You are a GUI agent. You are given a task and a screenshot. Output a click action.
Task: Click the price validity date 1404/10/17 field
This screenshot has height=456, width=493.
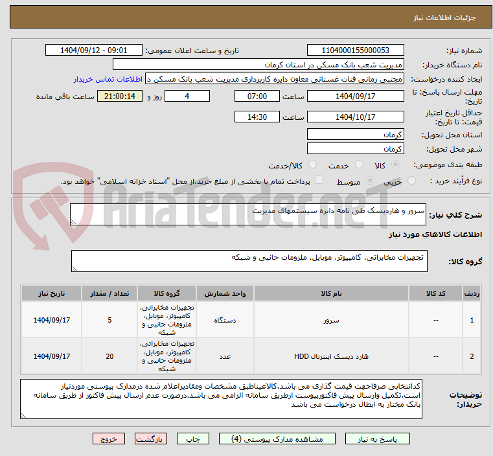coord(355,117)
